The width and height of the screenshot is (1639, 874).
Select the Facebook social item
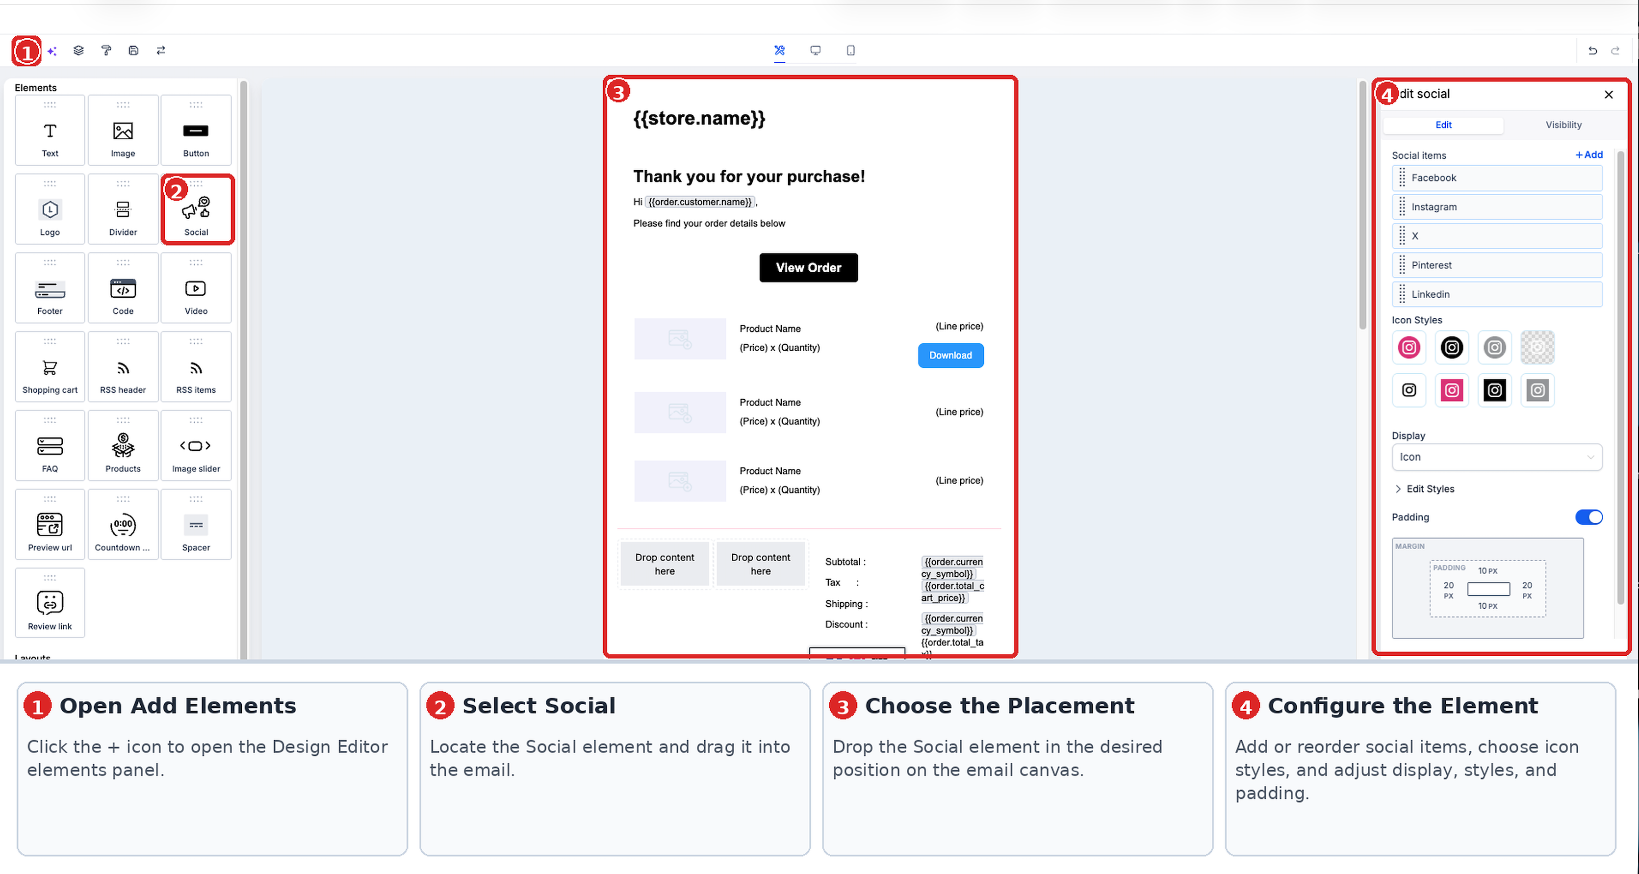click(x=1497, y=178)
